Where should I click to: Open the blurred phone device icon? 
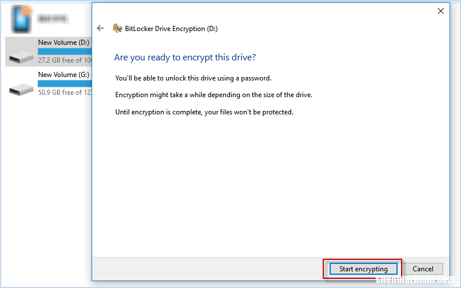tap(21, 19)
